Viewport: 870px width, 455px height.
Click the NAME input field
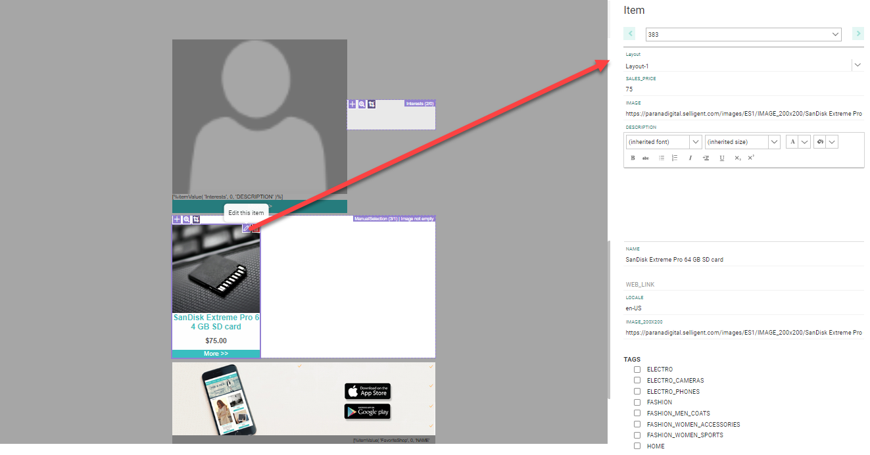click(743, 260)
